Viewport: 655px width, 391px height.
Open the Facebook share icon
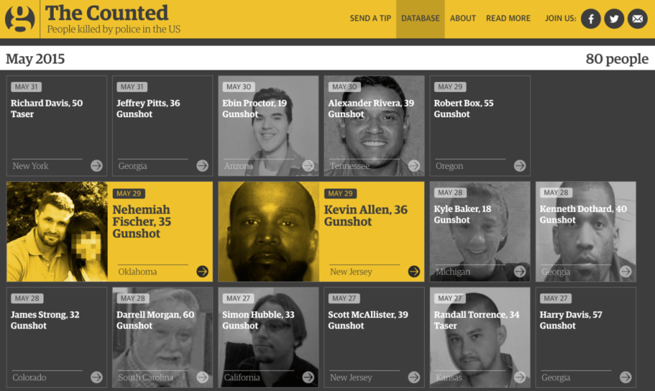click(x=590, y=19)
